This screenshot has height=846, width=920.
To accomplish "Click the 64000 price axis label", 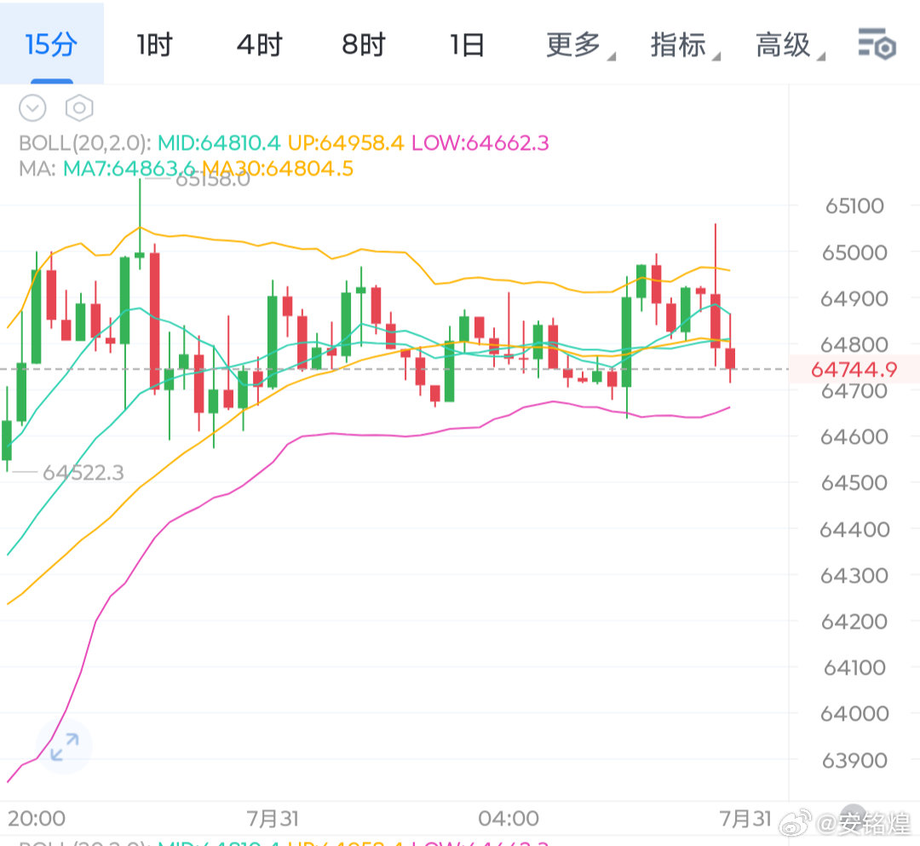I will (x=854, y=714).
